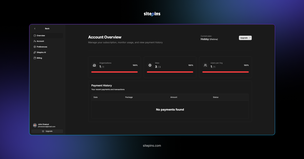Click the sidebar Upgrade button with basket

pos(47,131)
